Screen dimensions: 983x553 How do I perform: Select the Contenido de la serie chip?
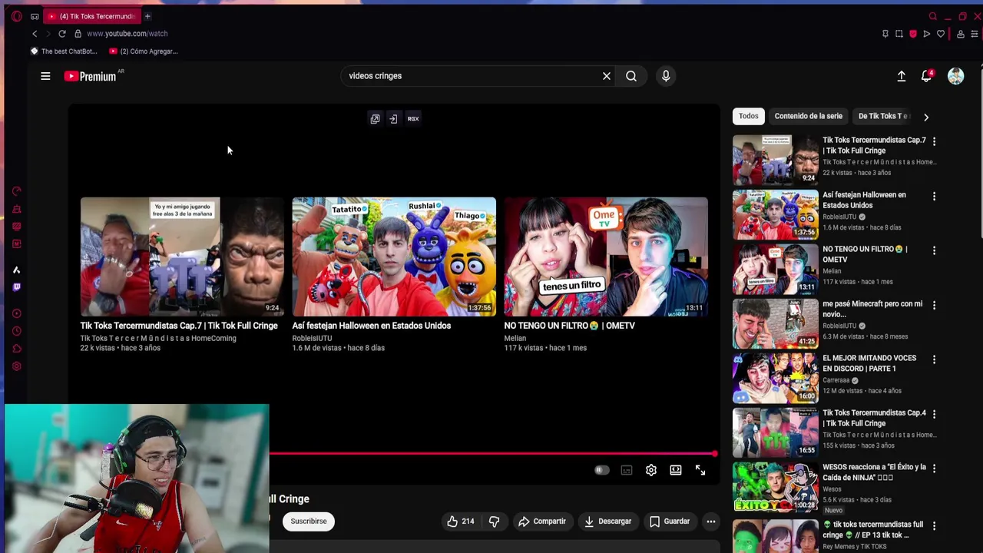click(x=809, y=116)
